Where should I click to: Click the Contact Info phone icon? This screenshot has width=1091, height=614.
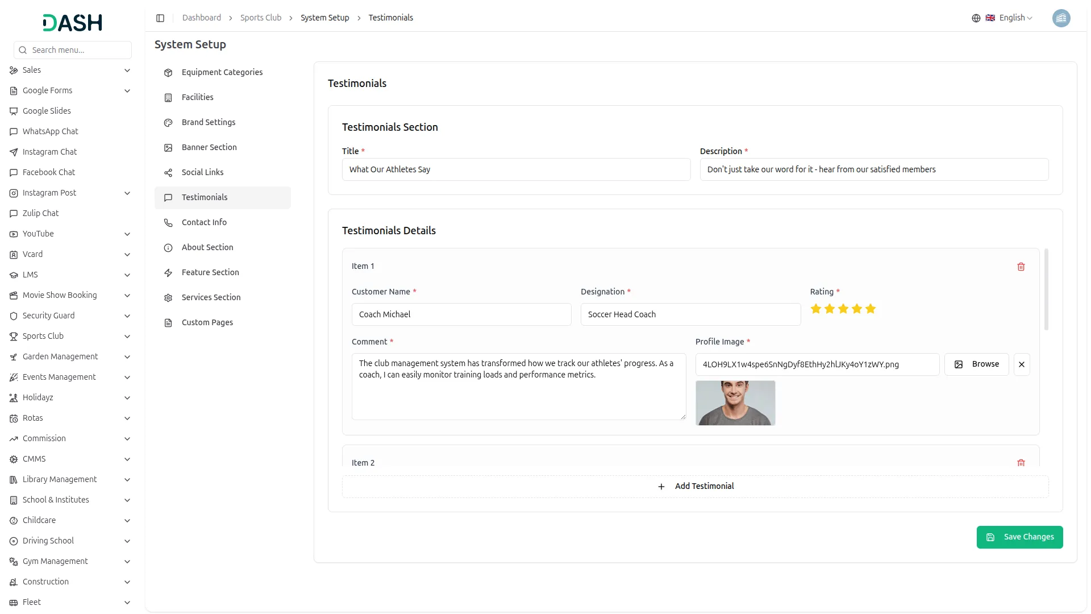pos(168,223)
